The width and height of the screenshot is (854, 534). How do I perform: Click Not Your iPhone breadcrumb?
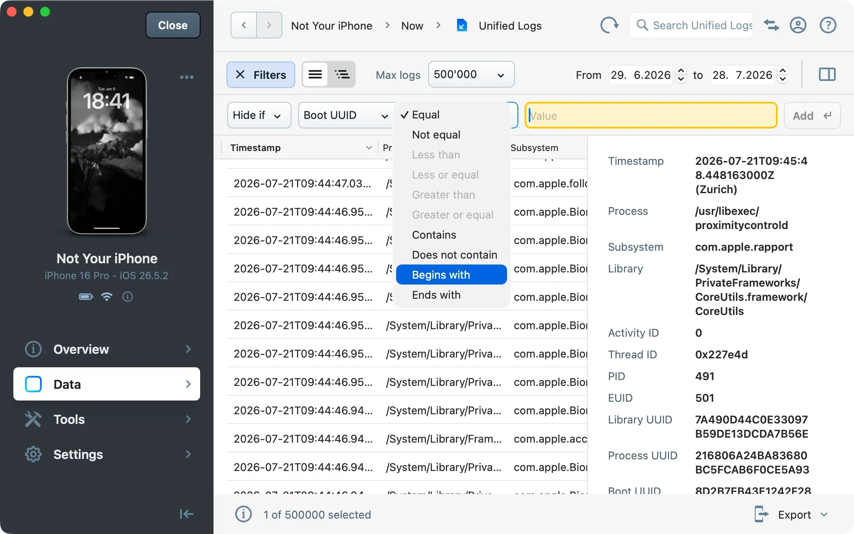[x=332, y=26]
